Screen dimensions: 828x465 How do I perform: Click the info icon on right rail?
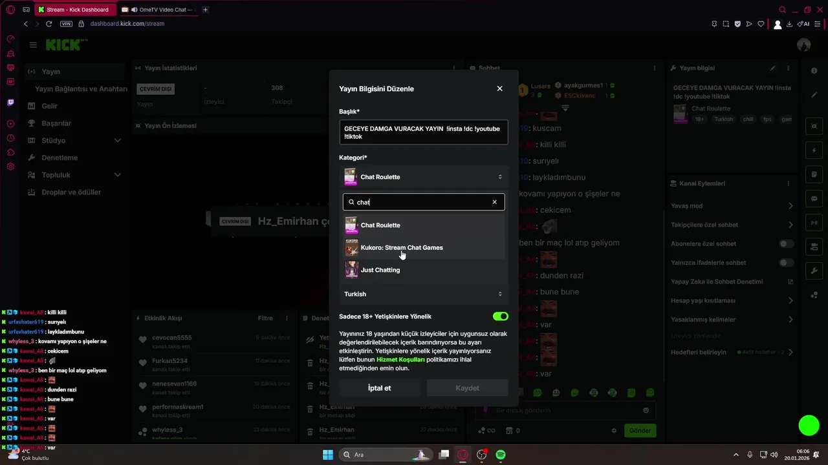point(814,70)
